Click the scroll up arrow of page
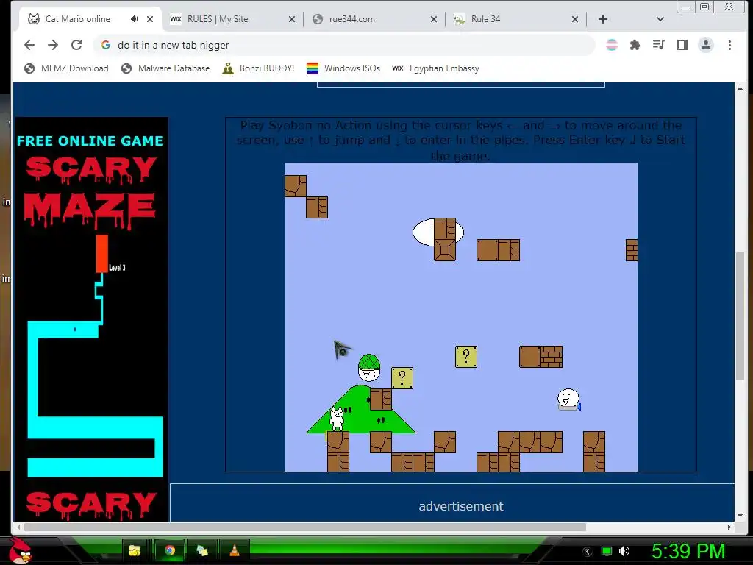The image size is (753, 565). tap(740, 88)
